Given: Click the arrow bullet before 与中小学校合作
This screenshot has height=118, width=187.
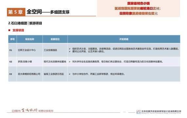Looking at the screenshot, I should [70, 74].
